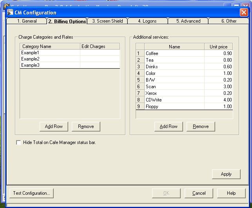Click Coffee unit price 0.90
The height and width of the screenshot is (208, 252).
click(218, 53)
